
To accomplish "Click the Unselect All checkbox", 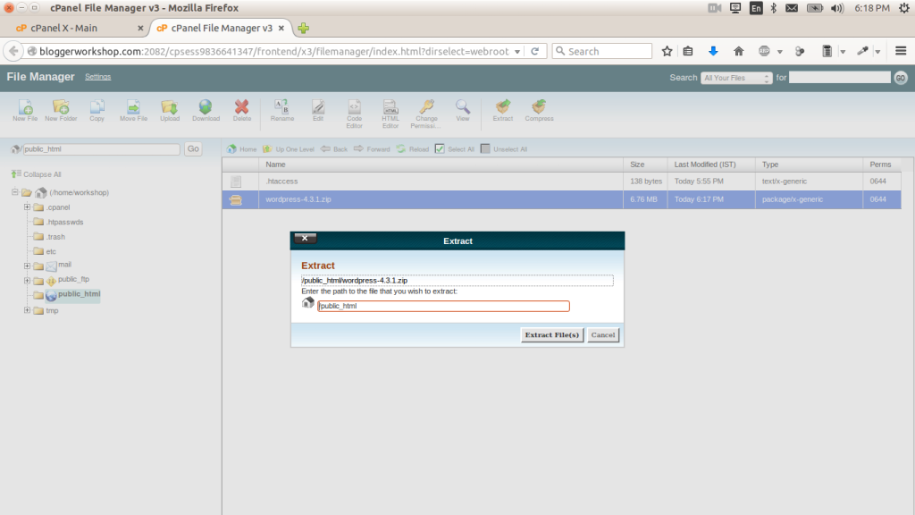I will pyautogui.click(x=485, y=149).
